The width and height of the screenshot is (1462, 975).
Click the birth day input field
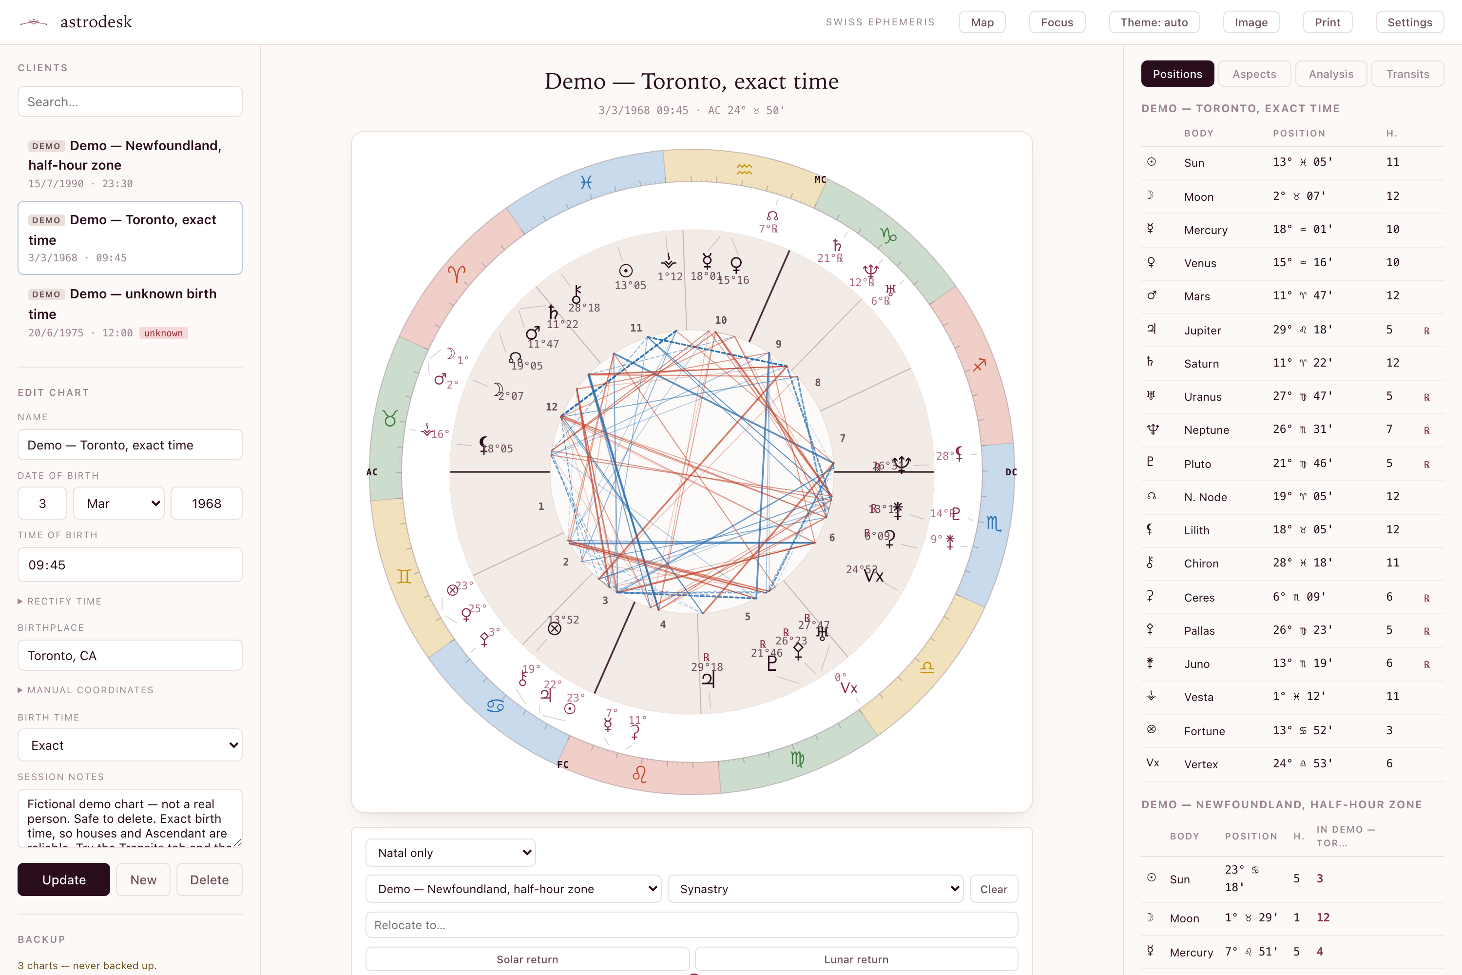pos(42,503)
